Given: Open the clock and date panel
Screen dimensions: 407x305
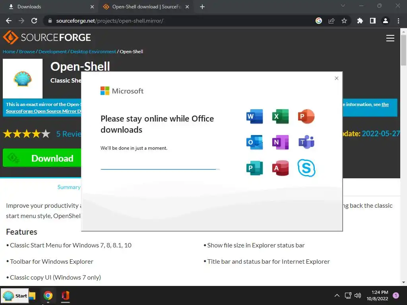Looking at the screenshot, I should point(378,295).
